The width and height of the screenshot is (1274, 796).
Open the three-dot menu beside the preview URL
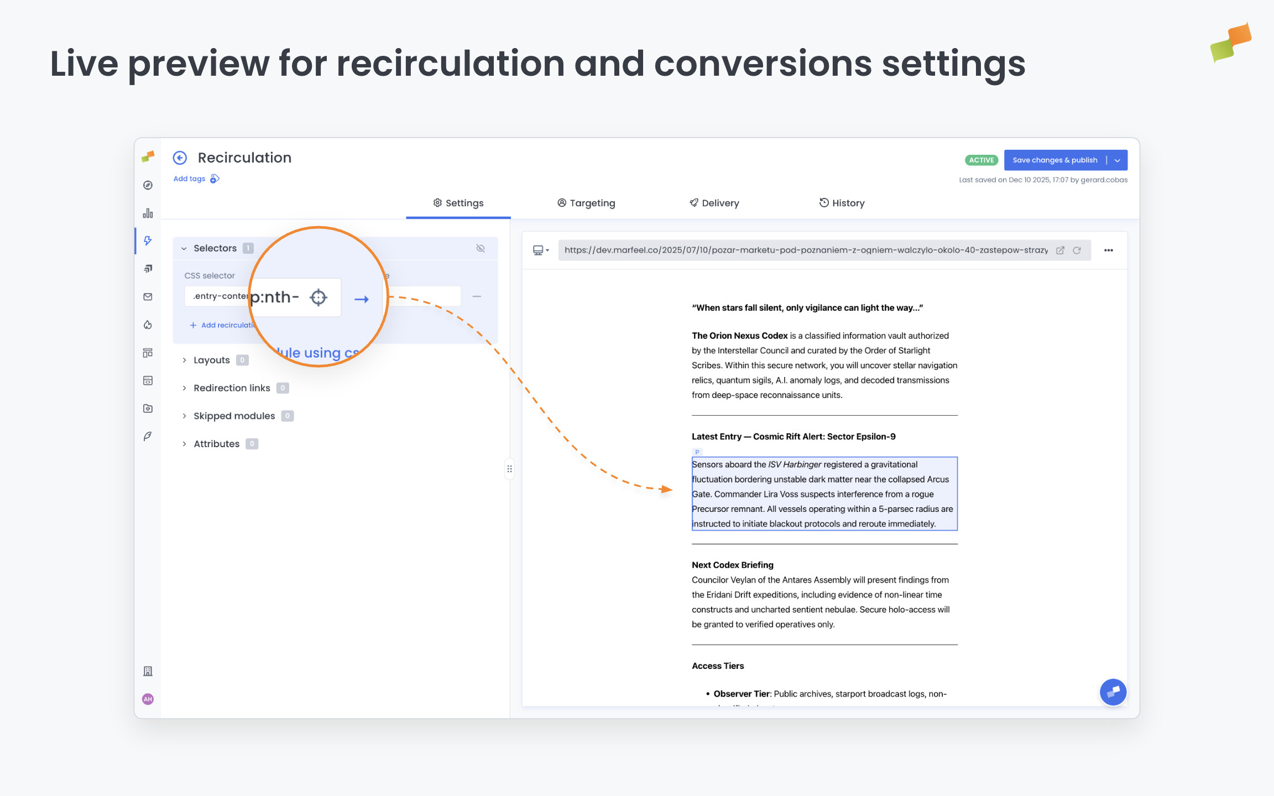coord(1109,250)
